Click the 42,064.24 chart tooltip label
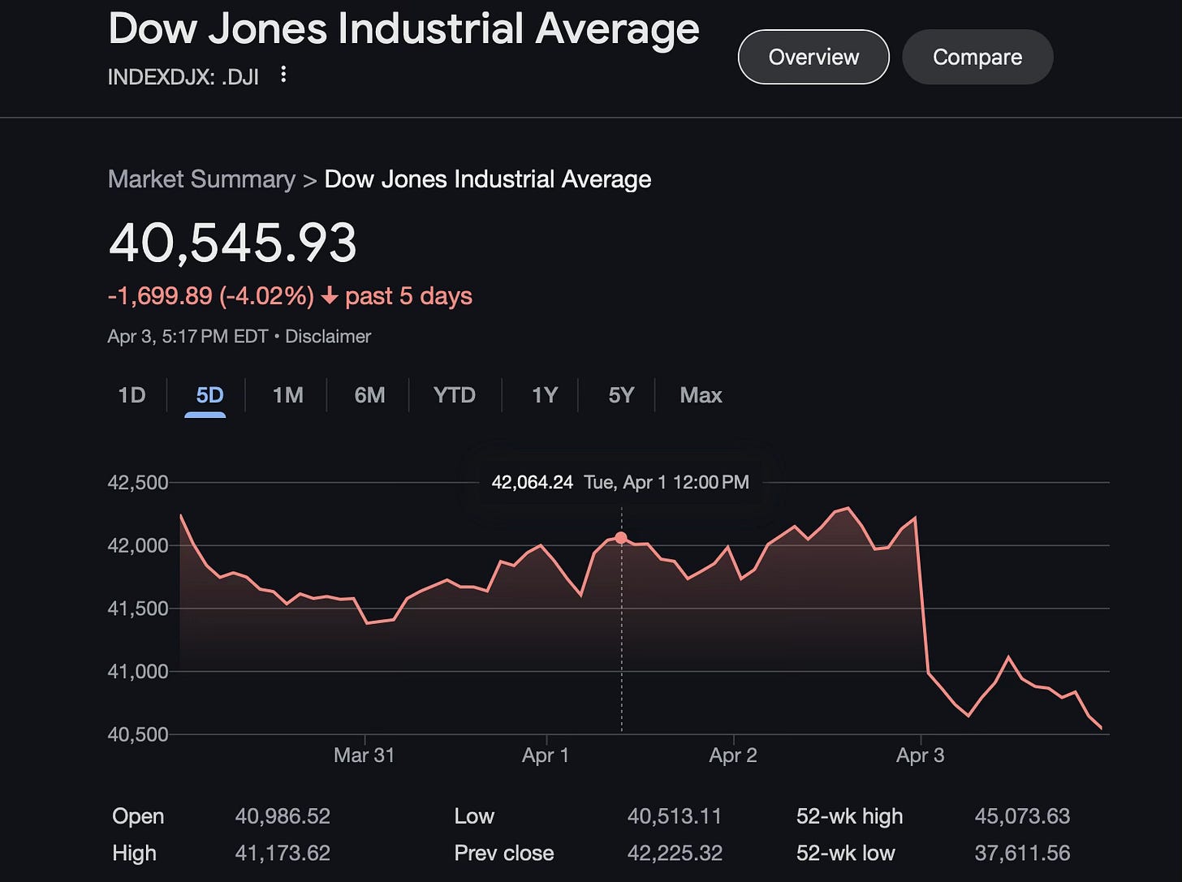 [533, 482]
